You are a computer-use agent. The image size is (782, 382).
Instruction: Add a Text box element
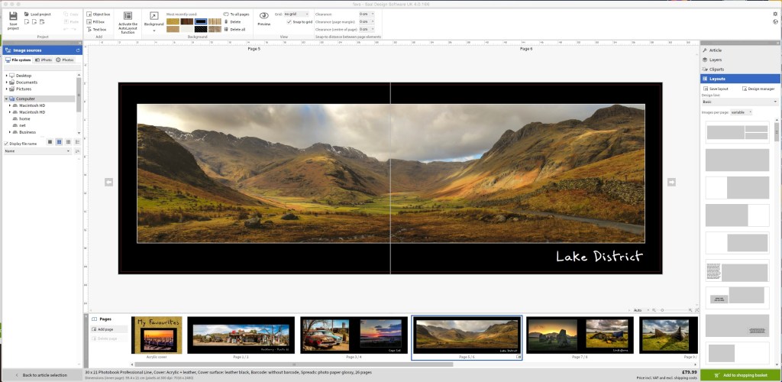point(99,29)
